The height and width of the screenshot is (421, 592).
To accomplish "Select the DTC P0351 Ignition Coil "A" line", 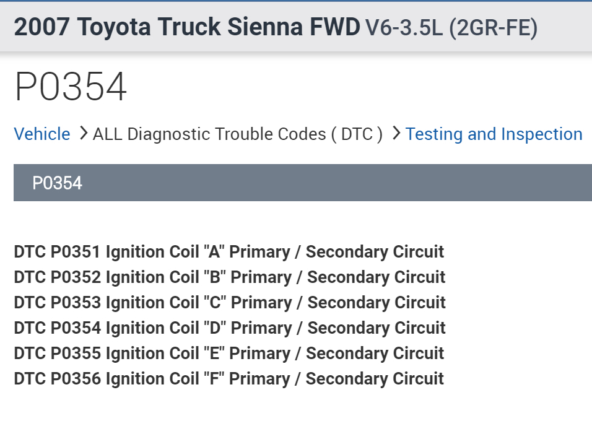I will point(229,252).
